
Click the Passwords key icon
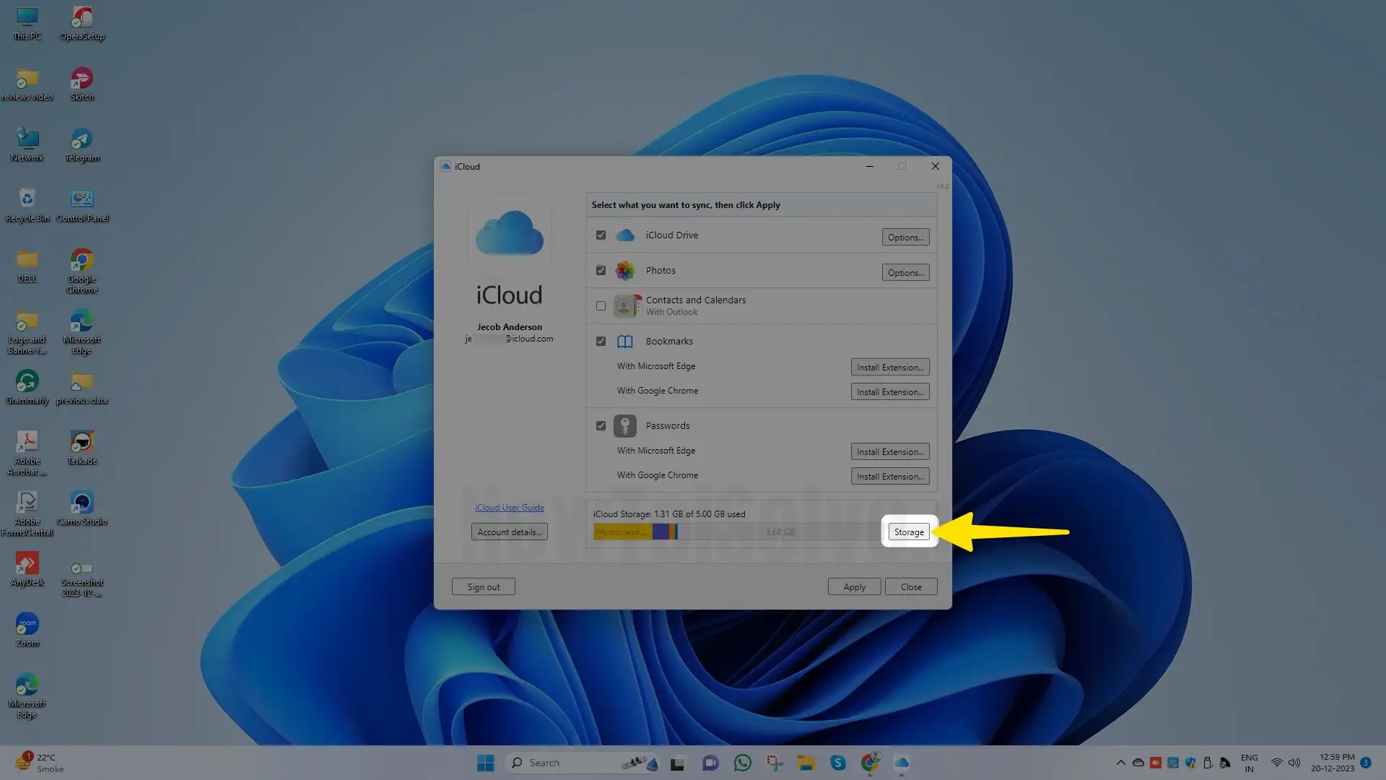[x=624, y=425]
